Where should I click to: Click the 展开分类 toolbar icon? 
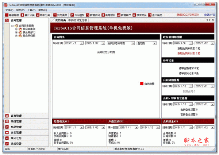click(22, 15)
